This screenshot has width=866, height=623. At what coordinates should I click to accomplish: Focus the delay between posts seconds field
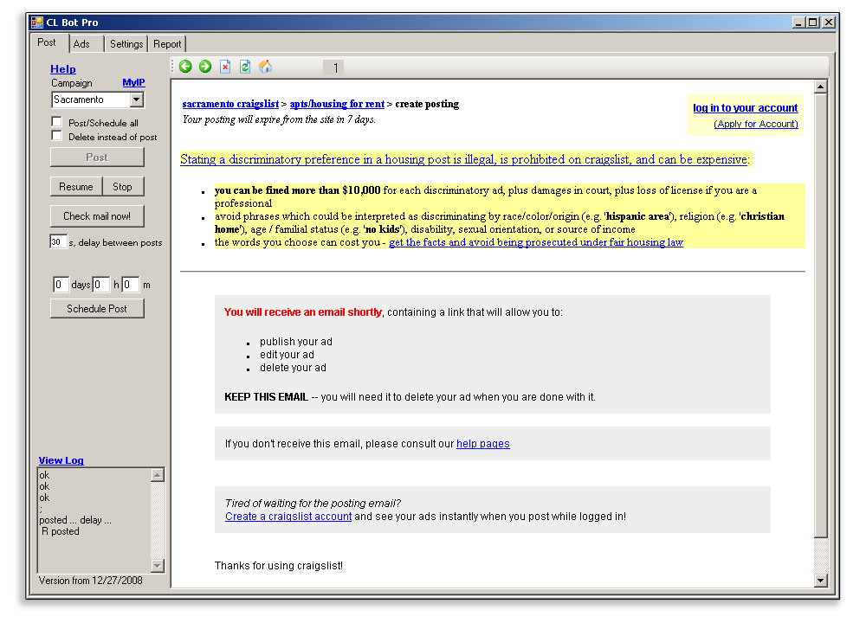pos(58,241)
